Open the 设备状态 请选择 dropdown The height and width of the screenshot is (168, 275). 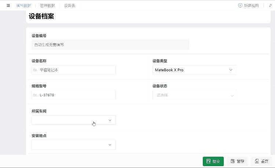(194, 95)
